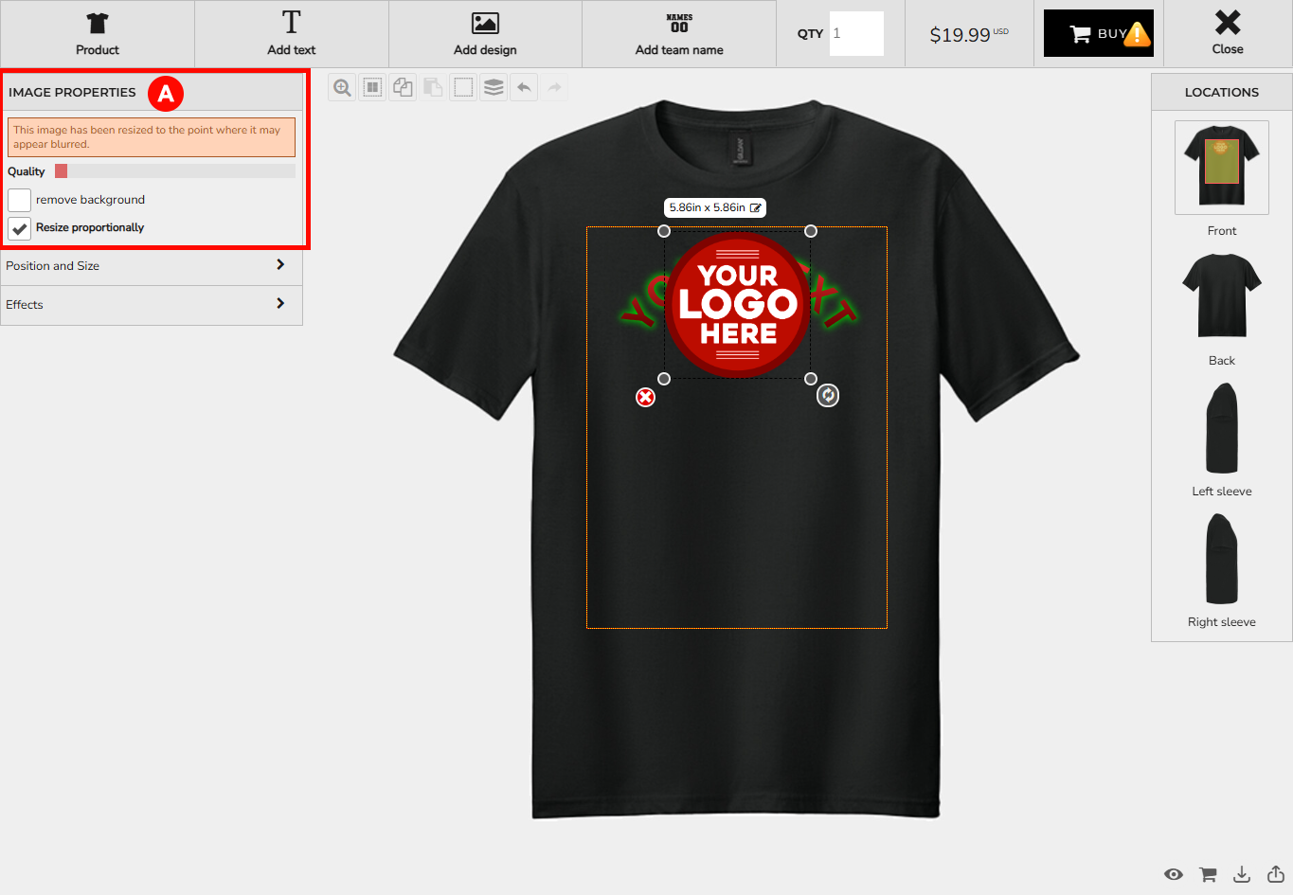Screen dimensions: 1293x895
Task: Click the IMAGE PROPERTIES panel header
Action: [x=152, y=92]
